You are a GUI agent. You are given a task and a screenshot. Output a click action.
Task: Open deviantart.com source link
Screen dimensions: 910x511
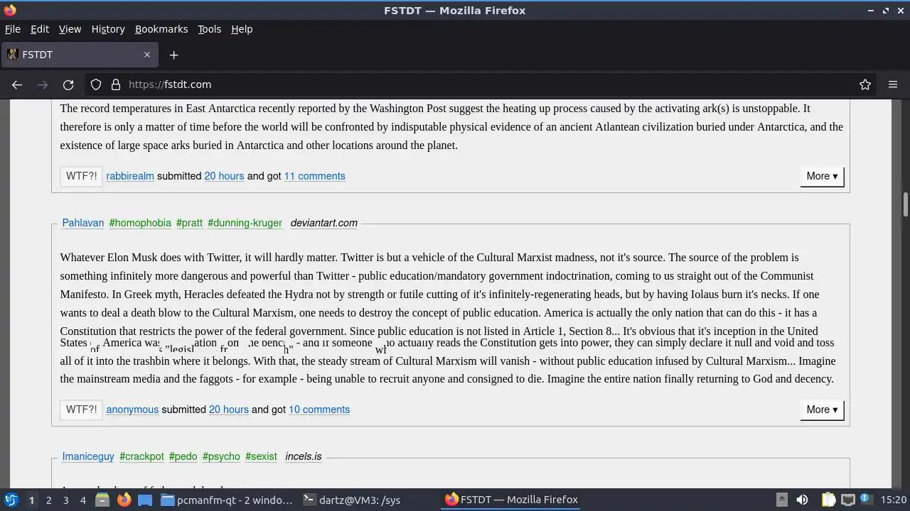[x=323, y=223]
